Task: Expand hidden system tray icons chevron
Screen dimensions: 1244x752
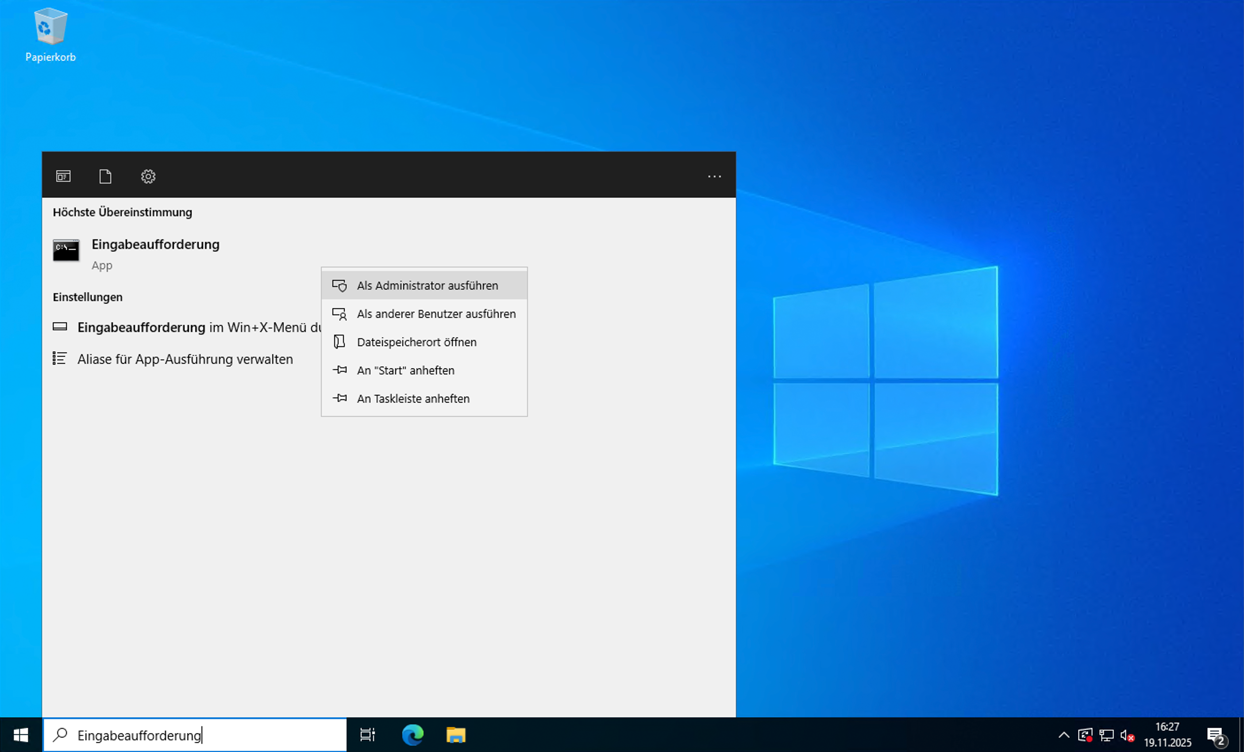Action: click(1063, 735)
